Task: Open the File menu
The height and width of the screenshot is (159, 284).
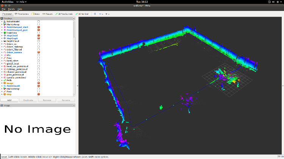Action: coord(3,9)
